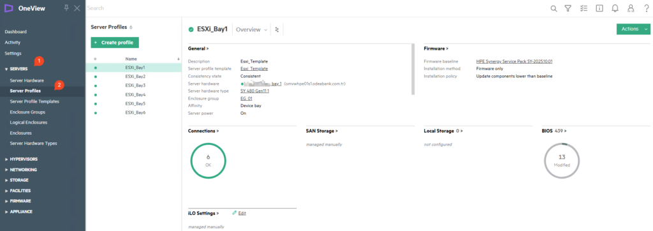Viewport: 653px width, 231px height.
Task: Open Logical Enclosures page
Action: tap(28, 123)
